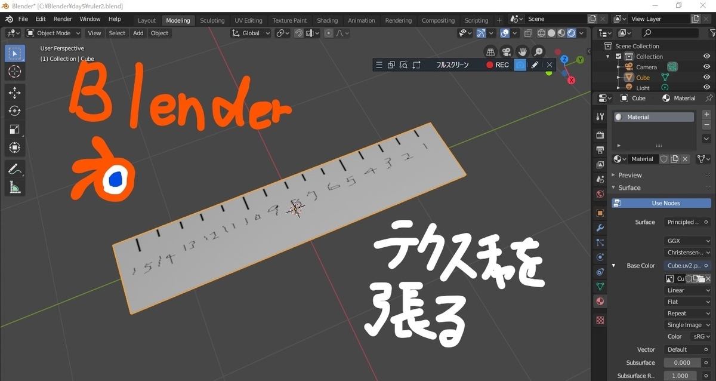
Task: Select the Move tool
Action: pyautogui.click(x=15, y=93)
